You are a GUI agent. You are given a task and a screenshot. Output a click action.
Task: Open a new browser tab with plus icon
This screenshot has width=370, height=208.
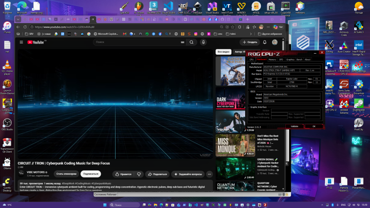pos(247,19)
